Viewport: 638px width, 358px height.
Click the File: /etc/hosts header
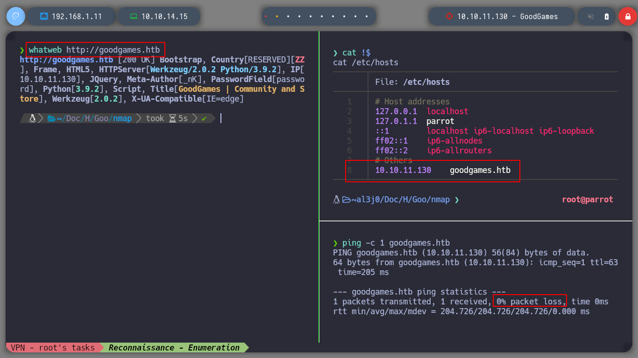coord(412,82)
